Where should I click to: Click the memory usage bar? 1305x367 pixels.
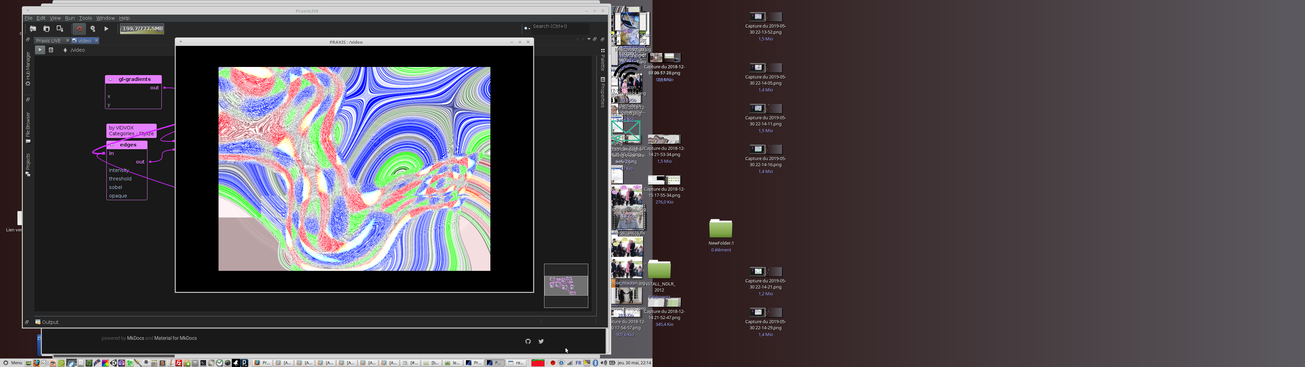142,29
